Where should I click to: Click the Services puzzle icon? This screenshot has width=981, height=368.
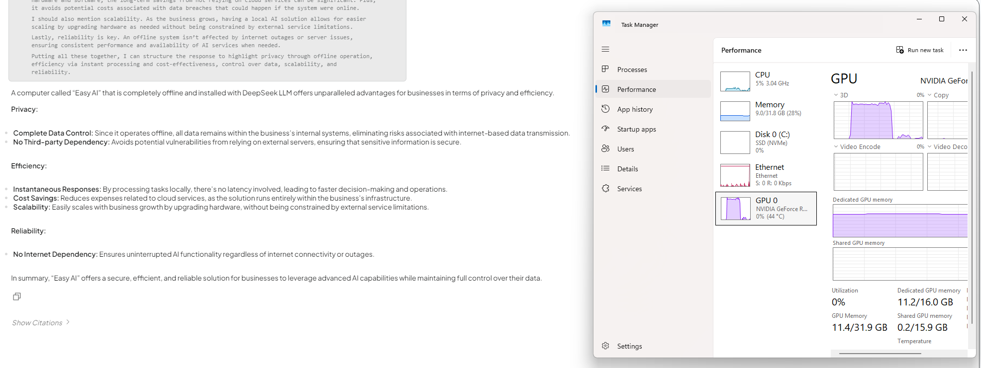(605, 188)
